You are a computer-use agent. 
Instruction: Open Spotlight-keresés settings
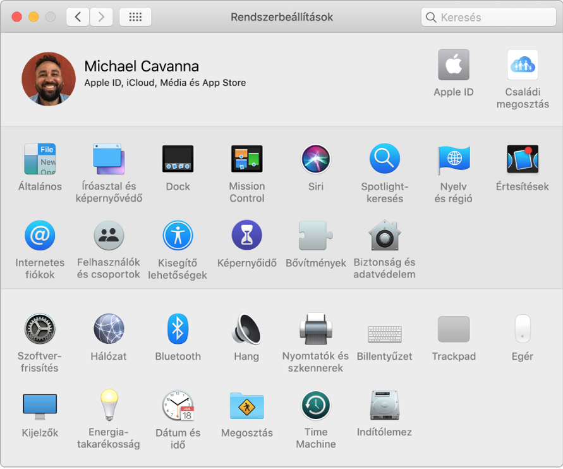pyautogui.click(x=384, y=159)
